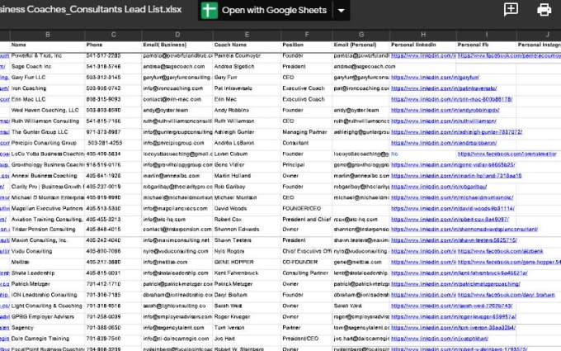The height and width of the screenshot is (351, 561).
Task: Select column C header
Action: pyautogui.click(x=113, y=35)
